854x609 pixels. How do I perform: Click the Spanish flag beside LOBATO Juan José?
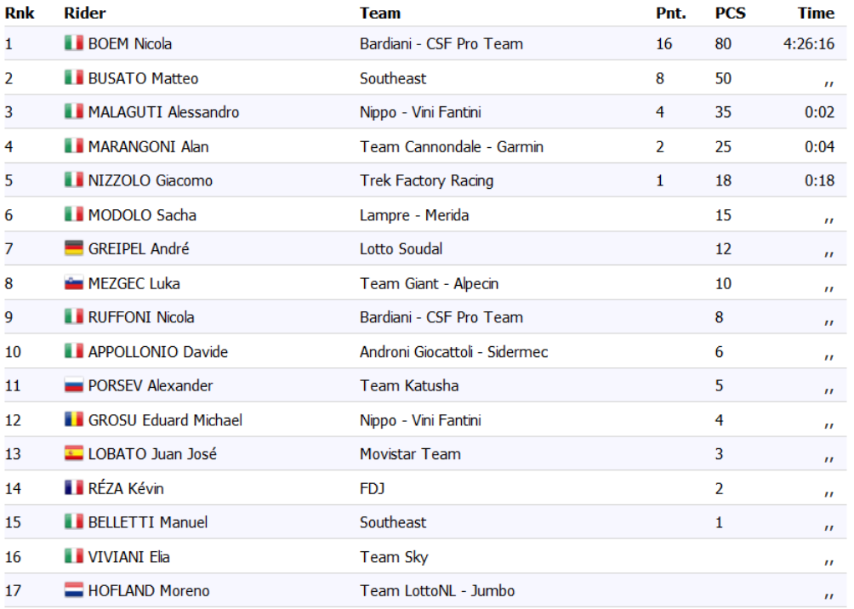coord(73,453)
